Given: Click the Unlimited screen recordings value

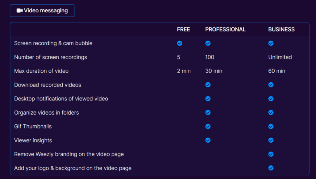Looking at the screenshot, I should click(280, 57).
